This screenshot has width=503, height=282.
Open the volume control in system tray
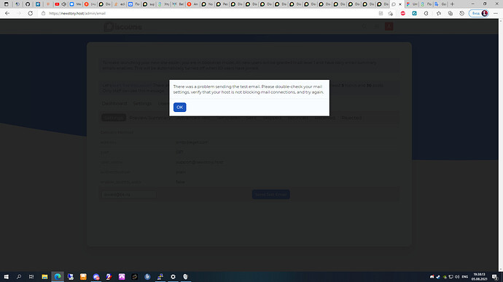click(457, 277)
